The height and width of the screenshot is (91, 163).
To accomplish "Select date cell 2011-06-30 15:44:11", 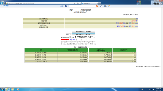I will [x=41, y=57].
